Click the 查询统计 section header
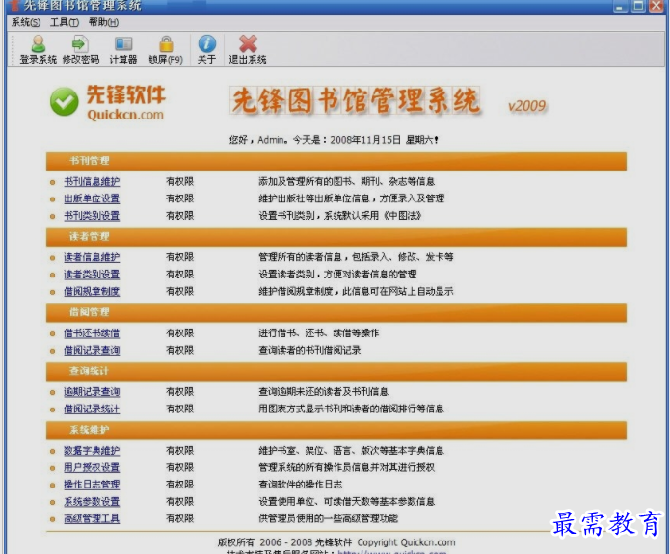The height and width of the screenshot is (554, 670). pos(336,372)
